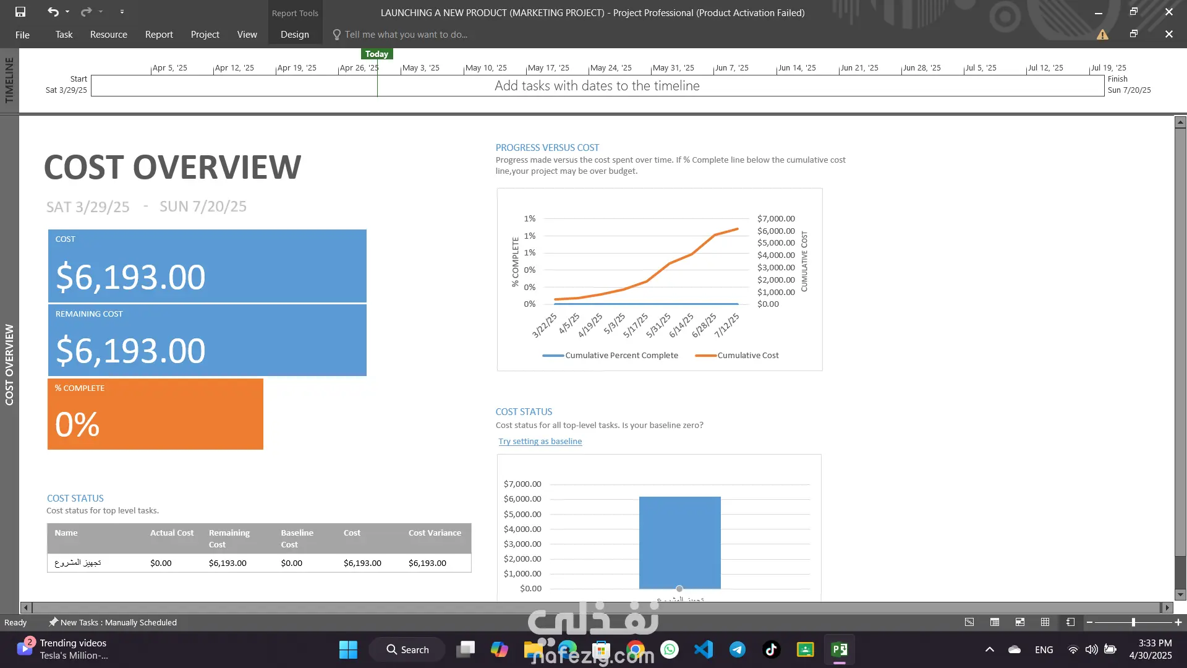Switch to Team Planner view icon

pyautogui.click(x=1020, y=622)
